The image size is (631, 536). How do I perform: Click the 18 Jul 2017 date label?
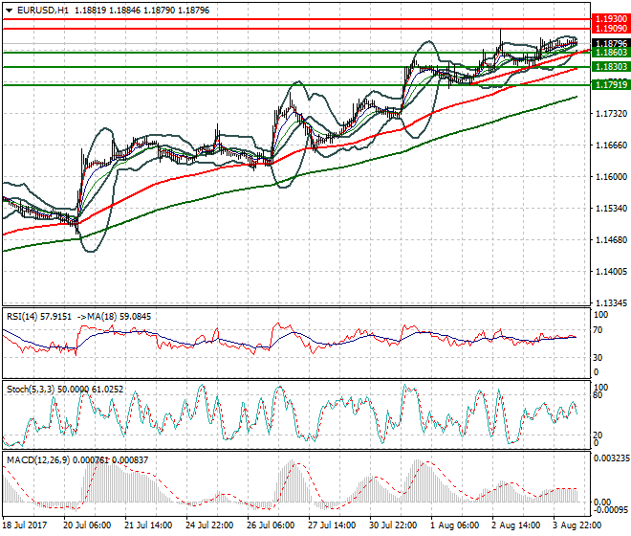pyautogui.click(x=24, y=525)
